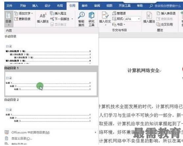
Task: Select the 引用 references tab
Action: pos(72,6)
